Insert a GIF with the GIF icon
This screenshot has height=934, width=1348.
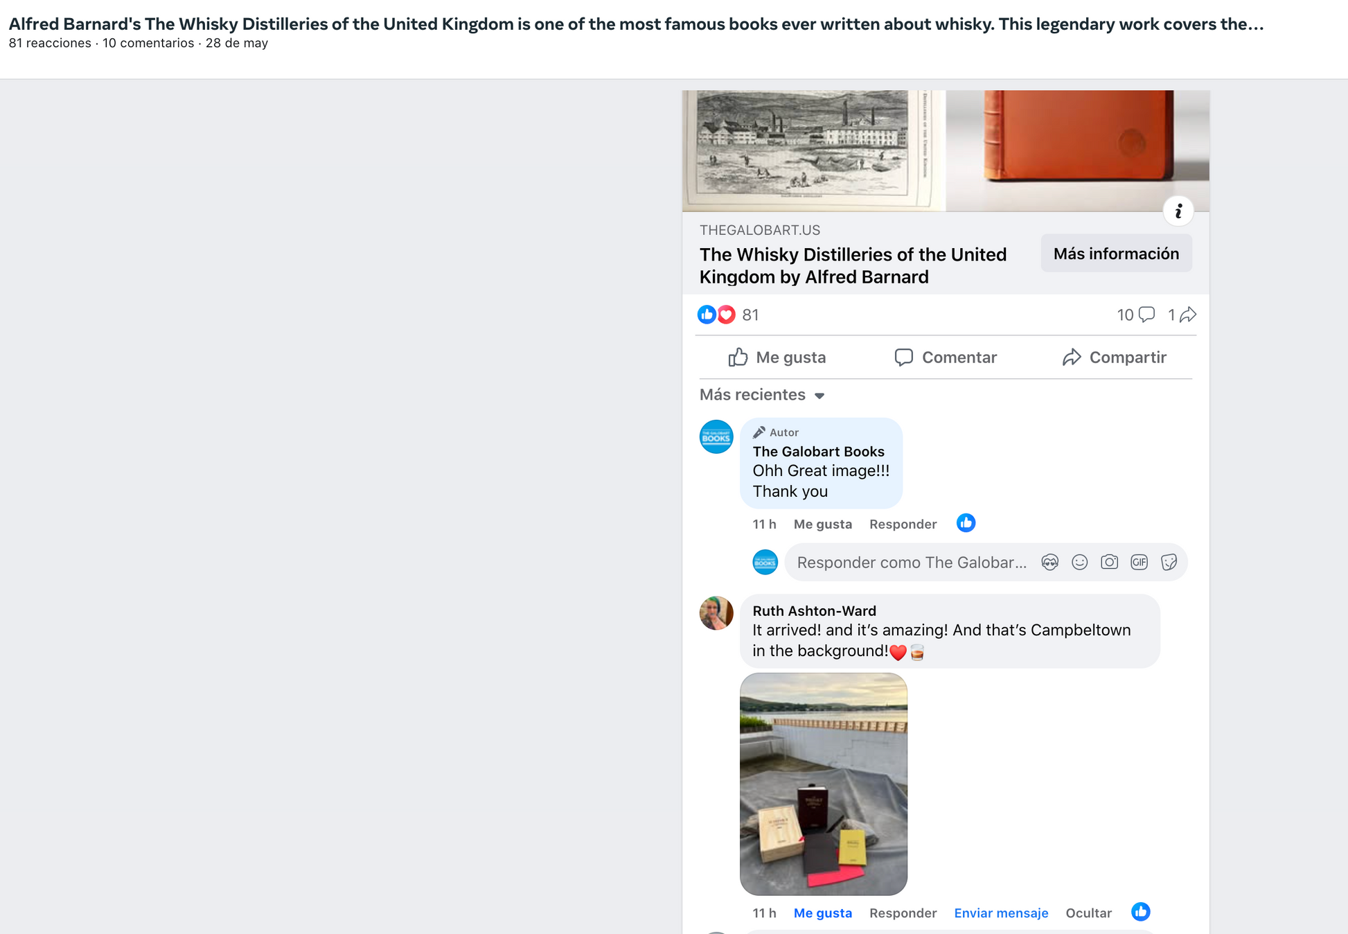click(x=1139, y=563)
